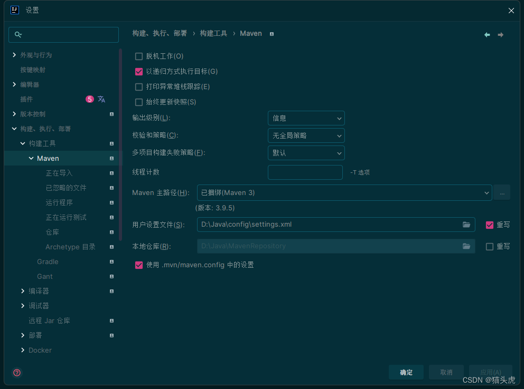Enable 打印异常堆栈跟踪(E) checkbox
This screenshot has width=524, height=389.
click(x=139, y=87)
